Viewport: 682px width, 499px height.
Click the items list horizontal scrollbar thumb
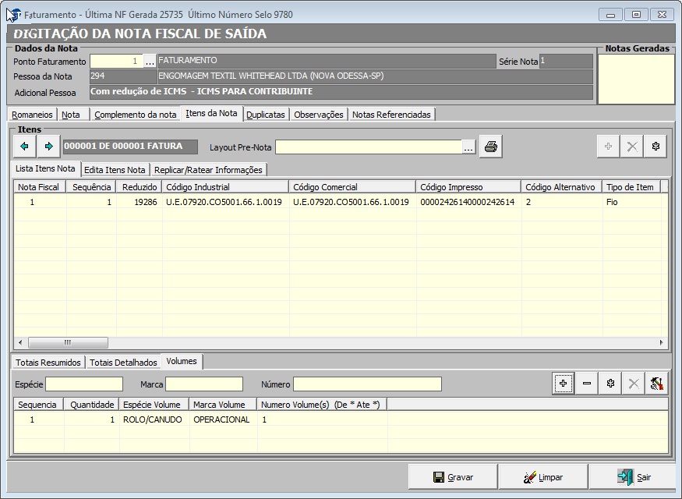pos(68,342)
